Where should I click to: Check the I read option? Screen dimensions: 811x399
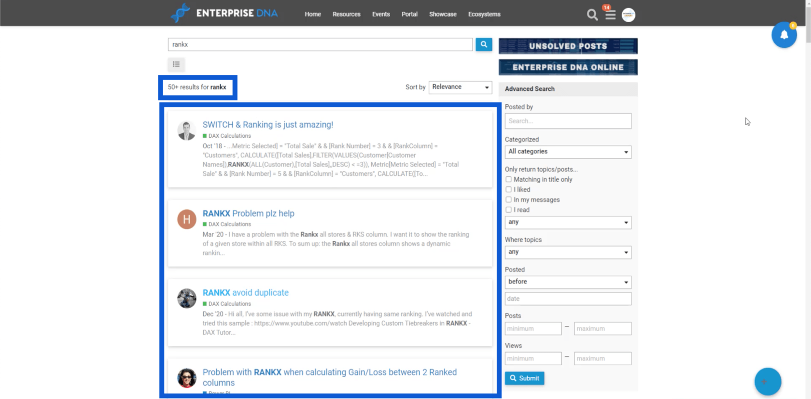(x=508, y=210)
